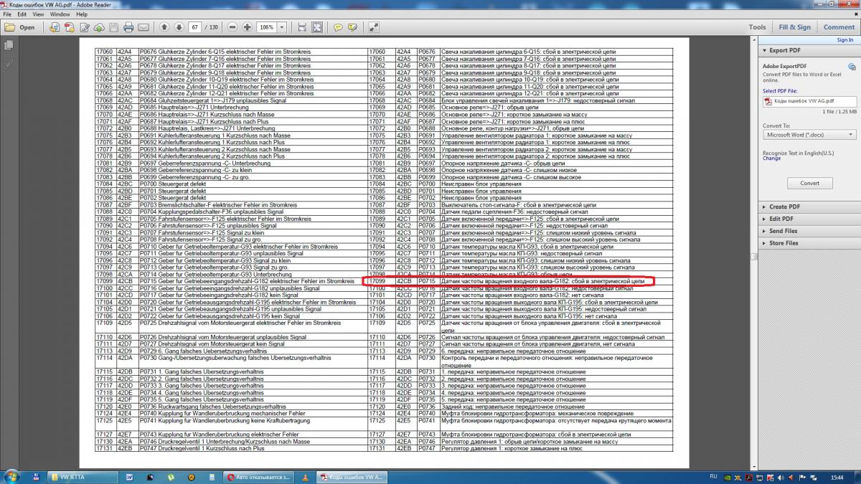Click the Sign In link

845,40
